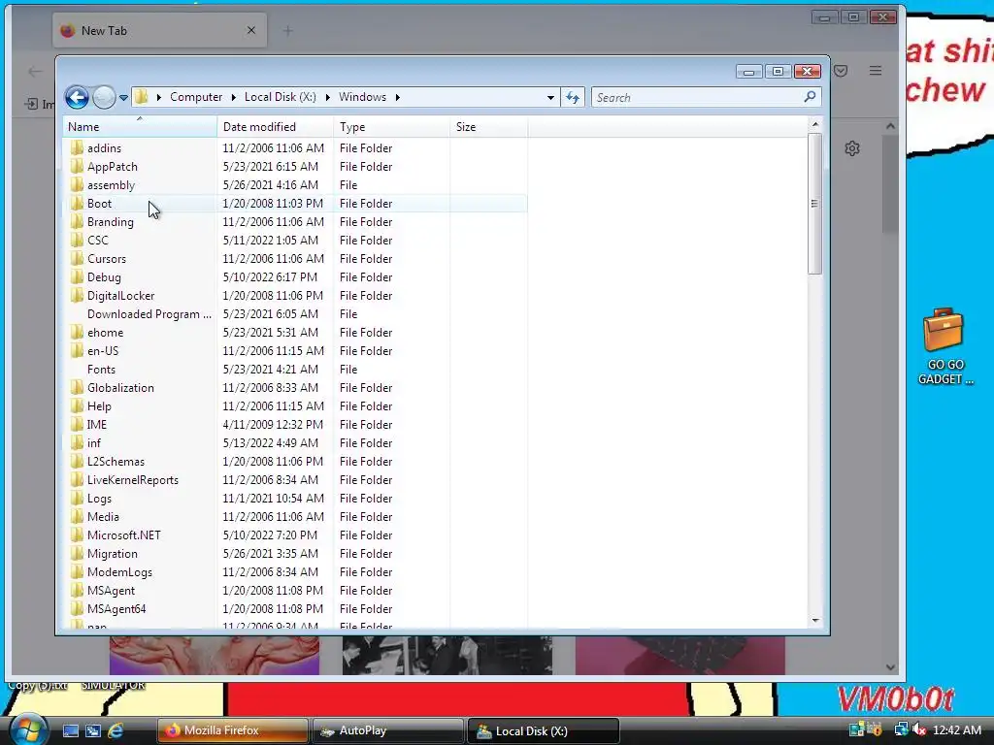Navigate to Computer in the breadcrumb
Viewport: 994px width, 745px height.
pos(196,97)
